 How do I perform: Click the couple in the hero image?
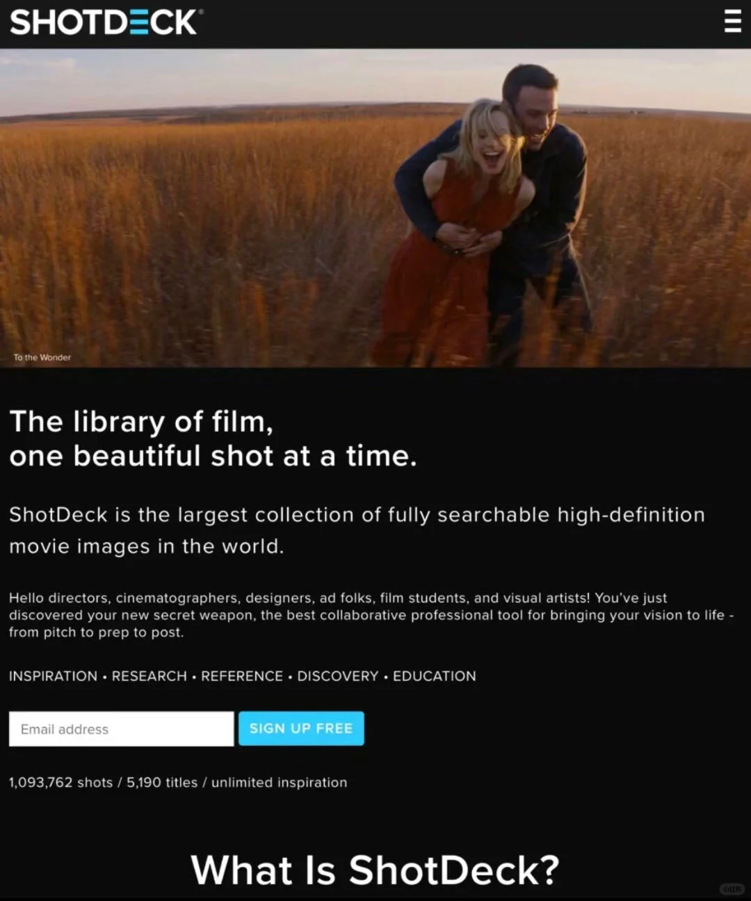click(487, 216)
